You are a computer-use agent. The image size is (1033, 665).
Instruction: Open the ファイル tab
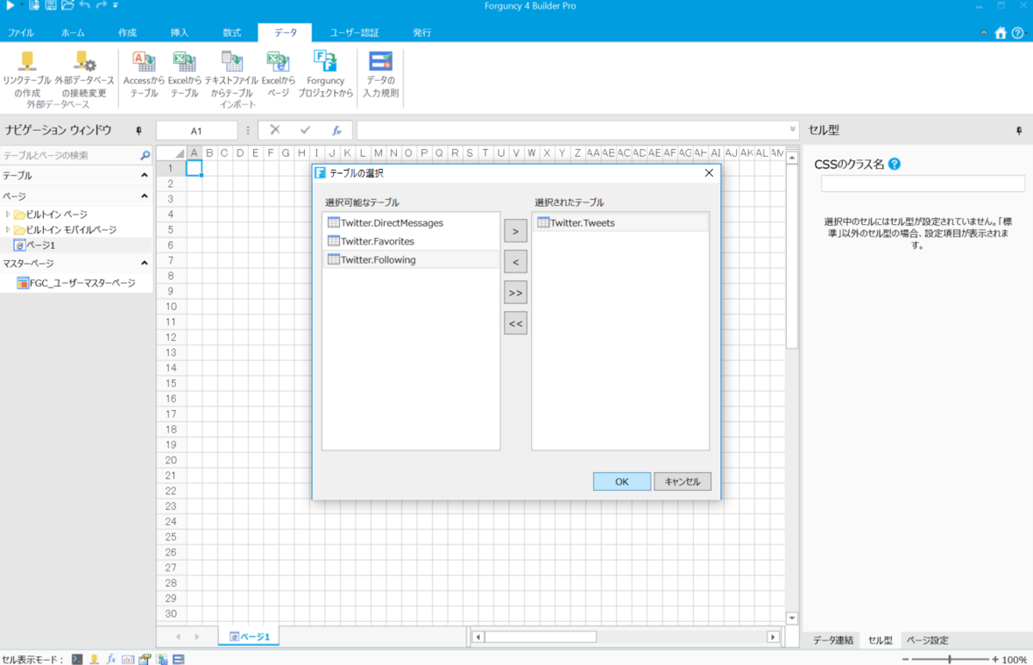(21, 33)
